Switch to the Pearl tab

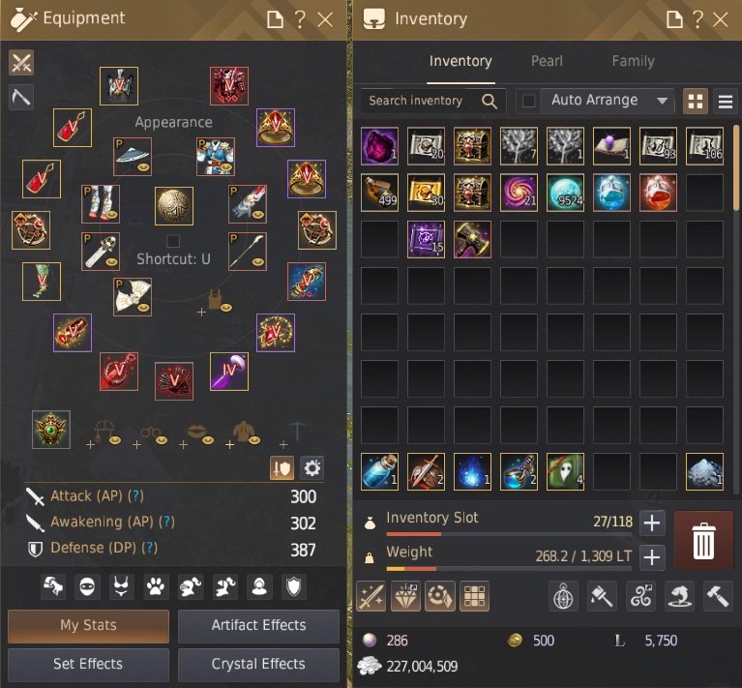point(547,61)
